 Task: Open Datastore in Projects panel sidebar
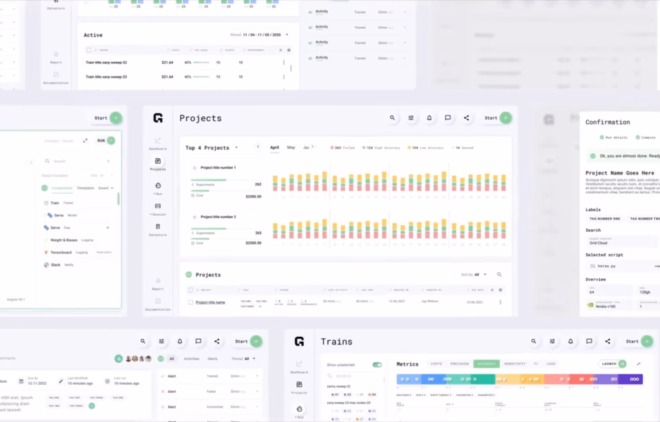[158, 230]
